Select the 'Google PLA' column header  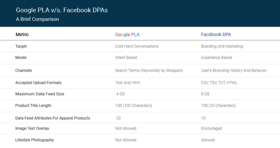(127, 35)
